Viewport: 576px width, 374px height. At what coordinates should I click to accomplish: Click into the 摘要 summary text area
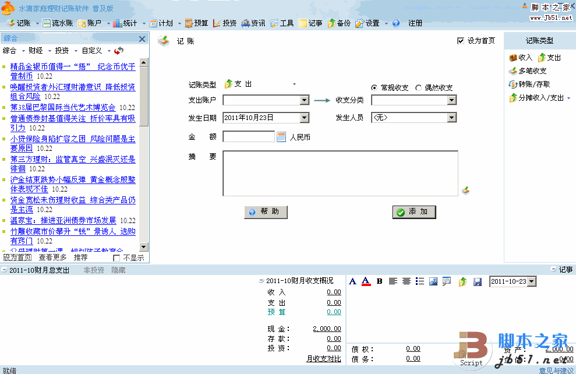coord(340,174)
